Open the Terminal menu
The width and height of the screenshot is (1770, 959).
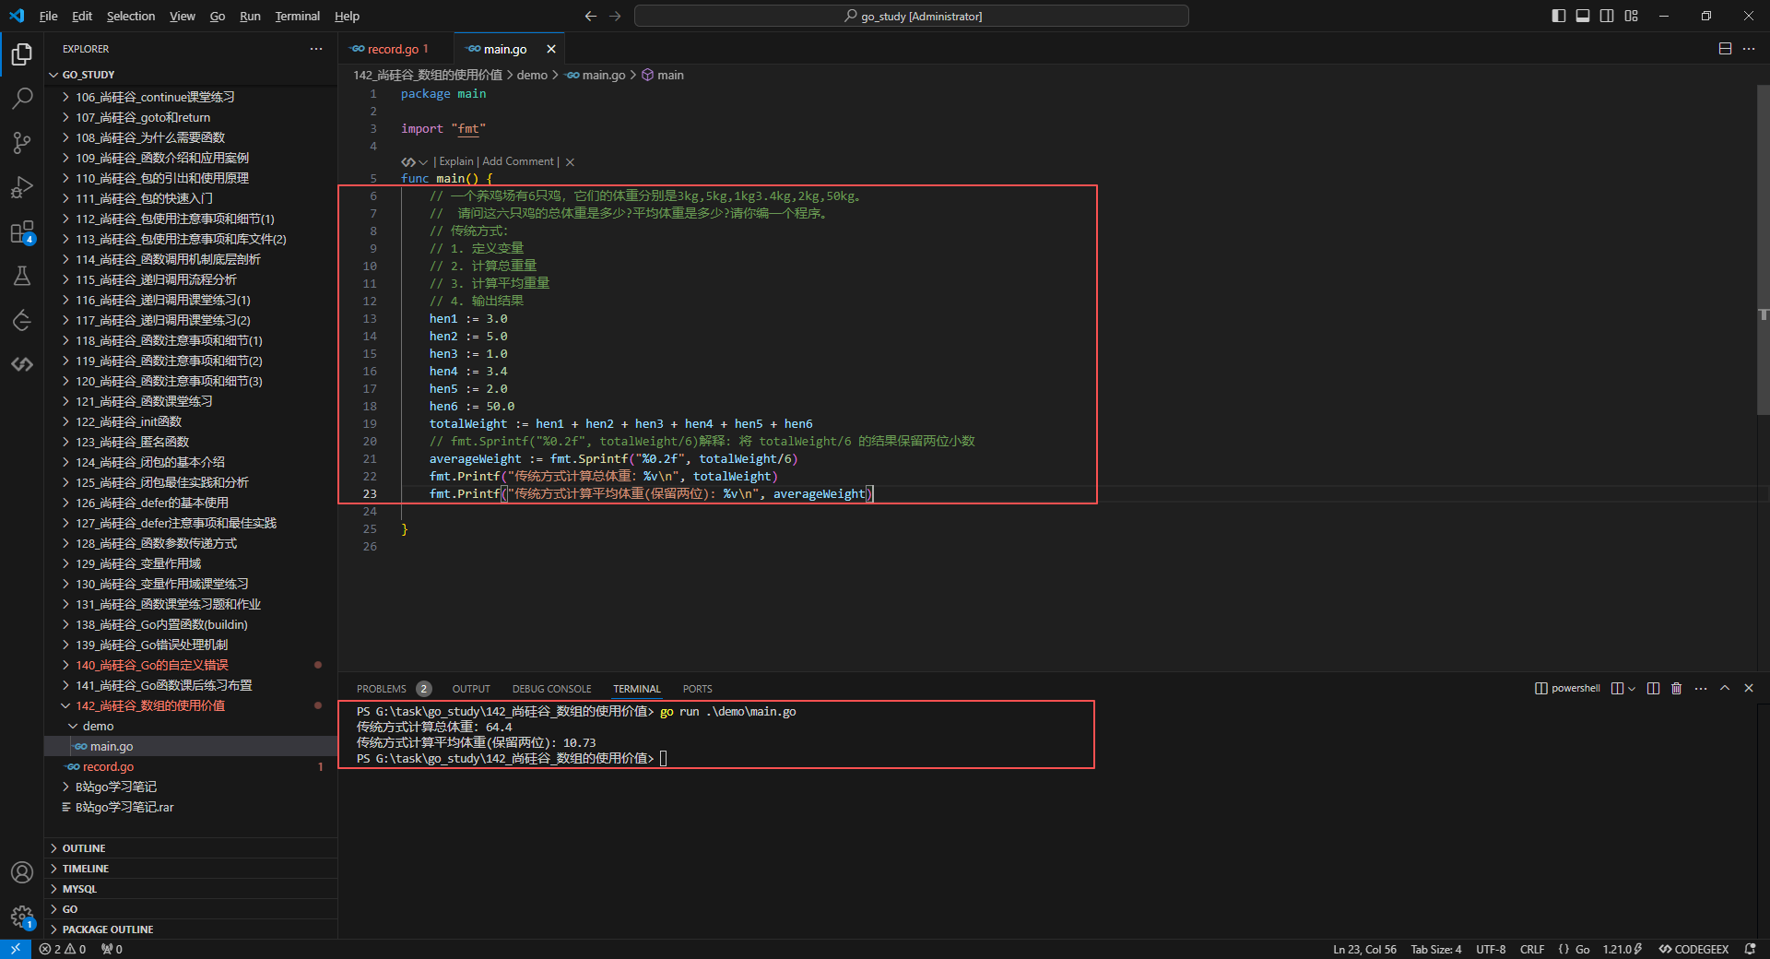(297, 16)
